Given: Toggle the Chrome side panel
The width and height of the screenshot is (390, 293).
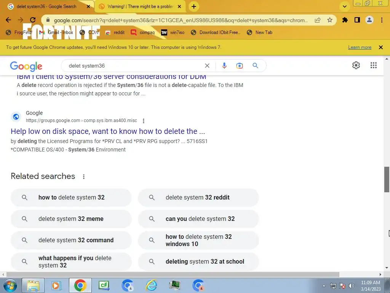Looking at the screenshot, I should pyautogui.click(x=357, y=20).
